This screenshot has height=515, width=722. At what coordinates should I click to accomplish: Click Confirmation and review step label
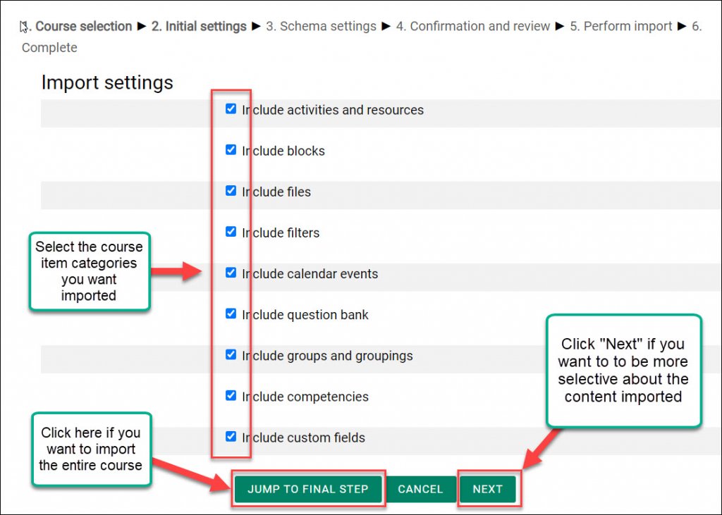473,26
